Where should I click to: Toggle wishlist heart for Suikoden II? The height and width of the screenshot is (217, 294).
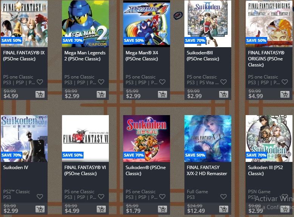point(223,82)
